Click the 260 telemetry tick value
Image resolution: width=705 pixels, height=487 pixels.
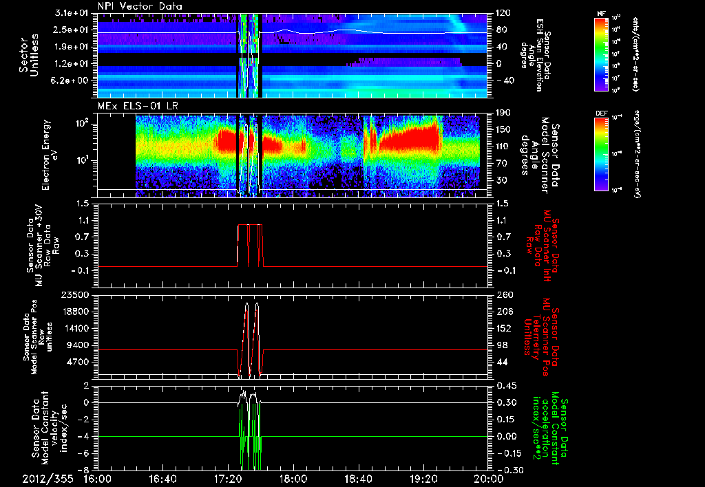(503, 294)
